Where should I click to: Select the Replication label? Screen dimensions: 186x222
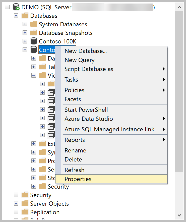45,212
